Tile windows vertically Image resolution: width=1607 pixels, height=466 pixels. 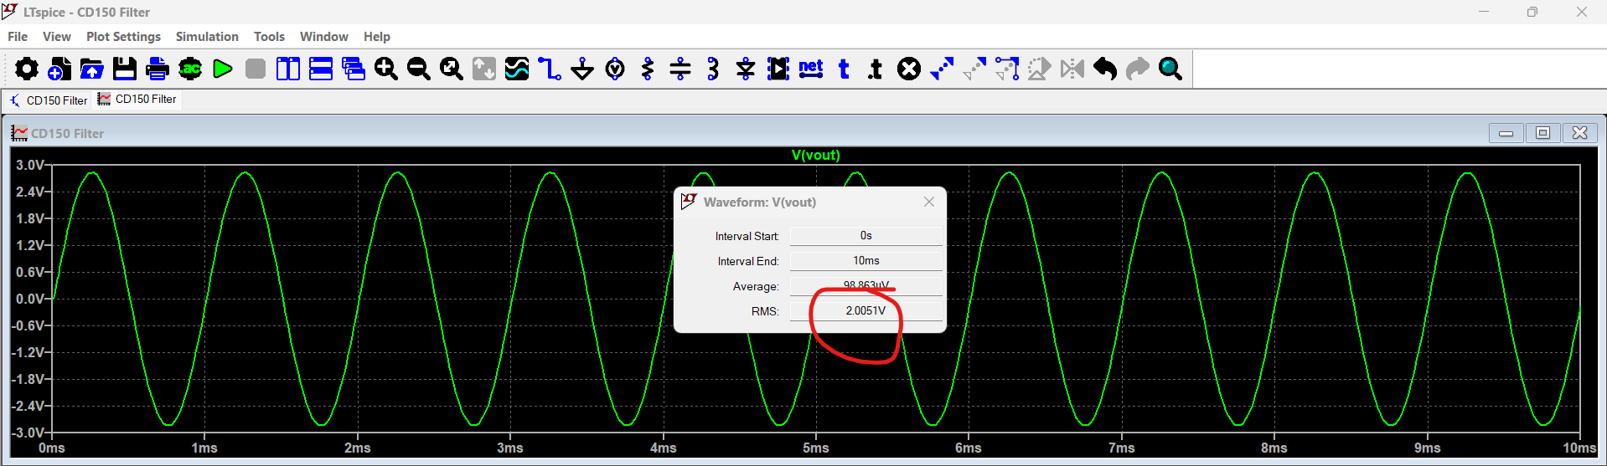coord(288,69)
